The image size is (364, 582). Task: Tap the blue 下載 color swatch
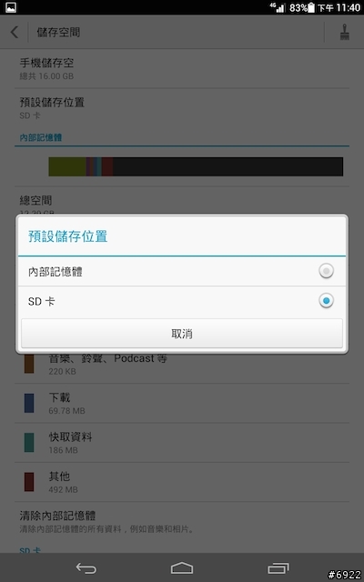[29, 403]
